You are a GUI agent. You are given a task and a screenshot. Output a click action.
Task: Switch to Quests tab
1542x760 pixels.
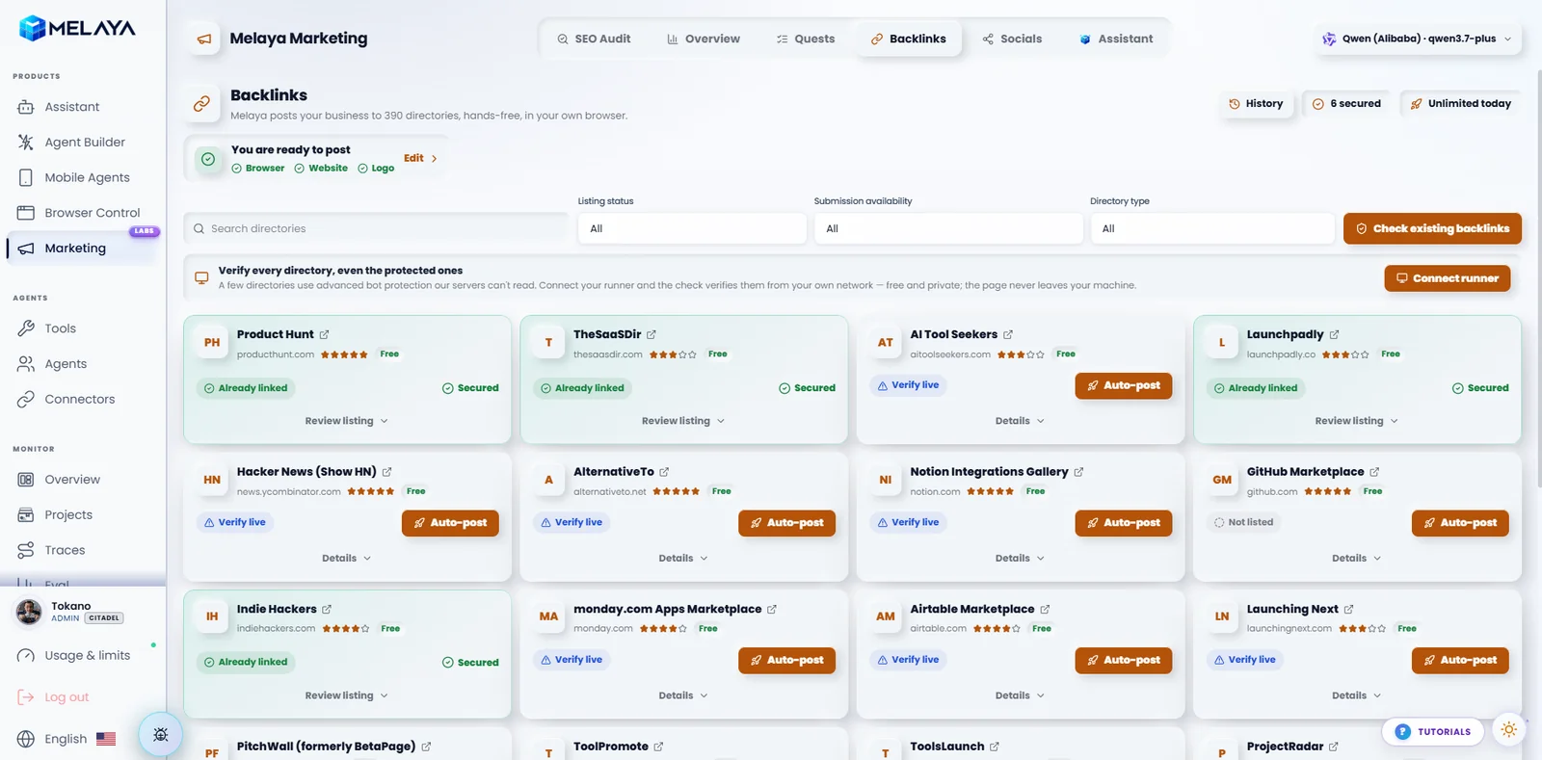tap(806, 39)
